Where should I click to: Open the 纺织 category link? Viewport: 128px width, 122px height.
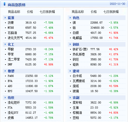(11, 98)
